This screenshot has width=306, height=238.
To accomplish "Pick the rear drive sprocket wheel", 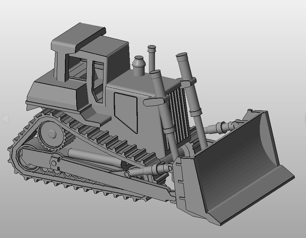I will point(52,135).
